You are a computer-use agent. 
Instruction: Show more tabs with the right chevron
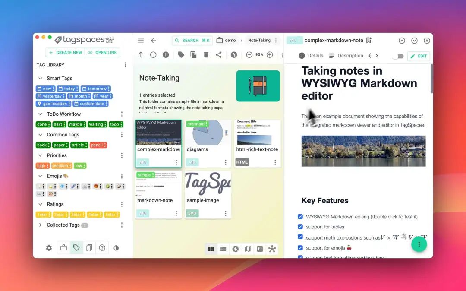(x=377, y=56)
